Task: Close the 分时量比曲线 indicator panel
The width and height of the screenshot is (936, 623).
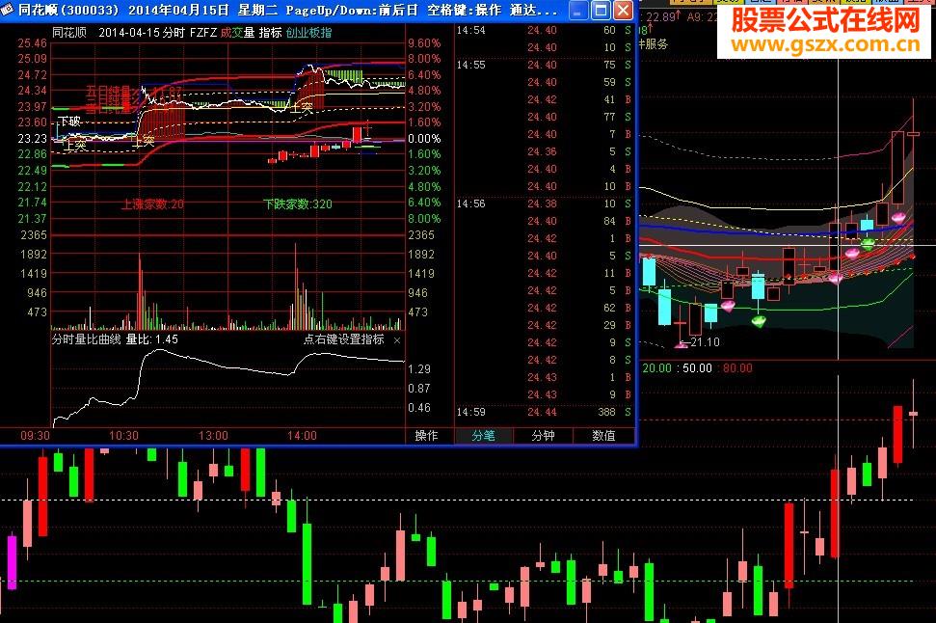Action: click(397, 339)
